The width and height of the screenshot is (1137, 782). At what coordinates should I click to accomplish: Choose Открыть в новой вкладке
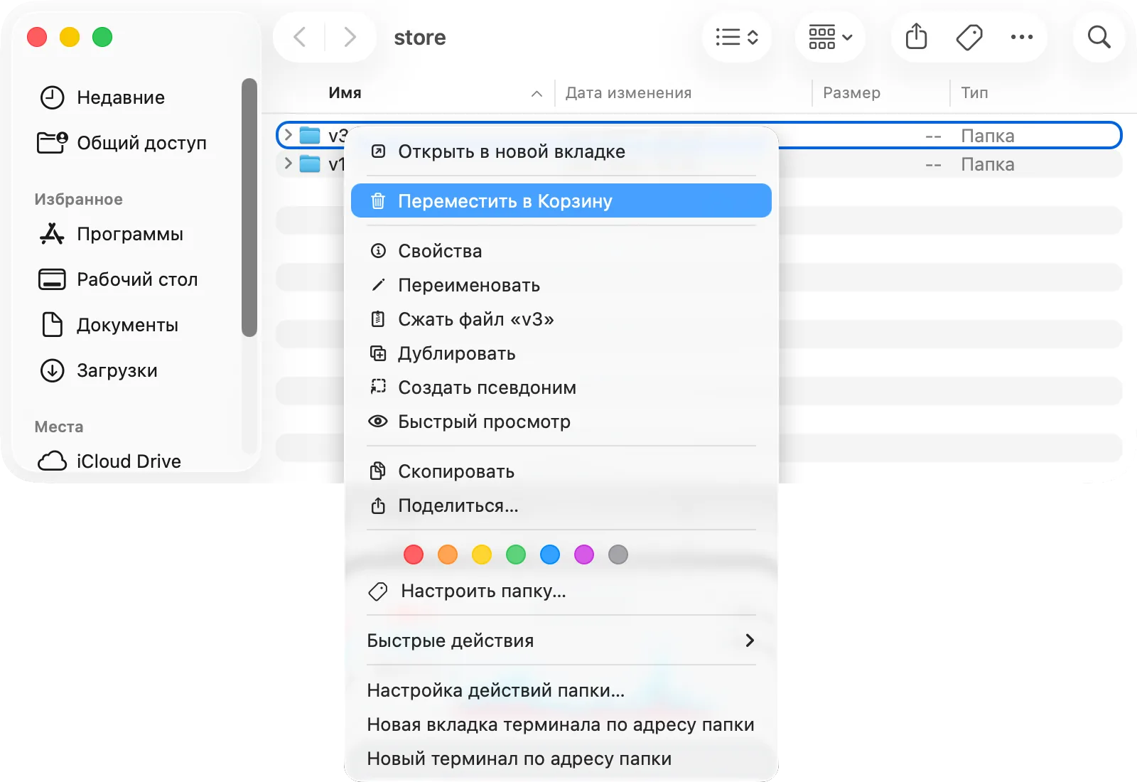coord(561,151)
